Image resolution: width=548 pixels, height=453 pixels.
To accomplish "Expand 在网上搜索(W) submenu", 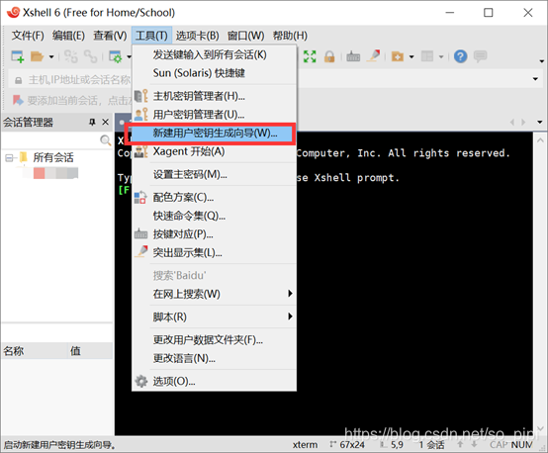I will click(x=214, y=294).
